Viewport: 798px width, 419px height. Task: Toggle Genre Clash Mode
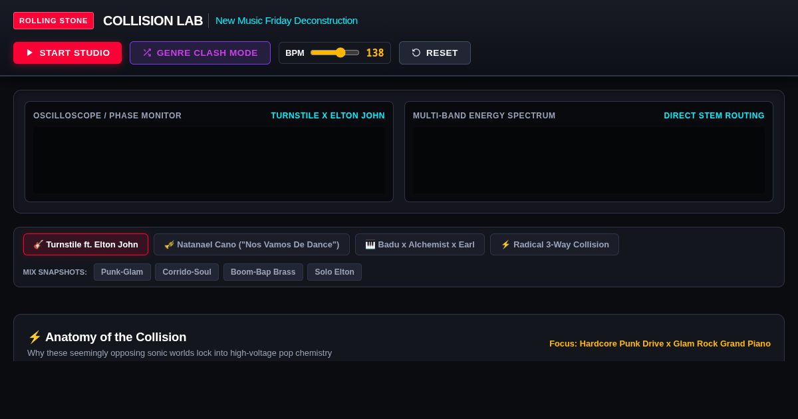(x=200, y=53)
